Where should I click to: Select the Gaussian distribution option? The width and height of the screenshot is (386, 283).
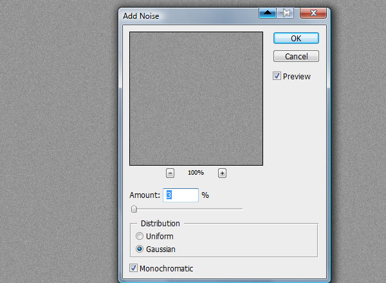point(140,249)
